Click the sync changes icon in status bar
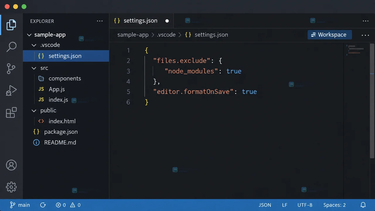Image resolution: width=375 pixels, height=211 pixels. [x=43, y=205]
